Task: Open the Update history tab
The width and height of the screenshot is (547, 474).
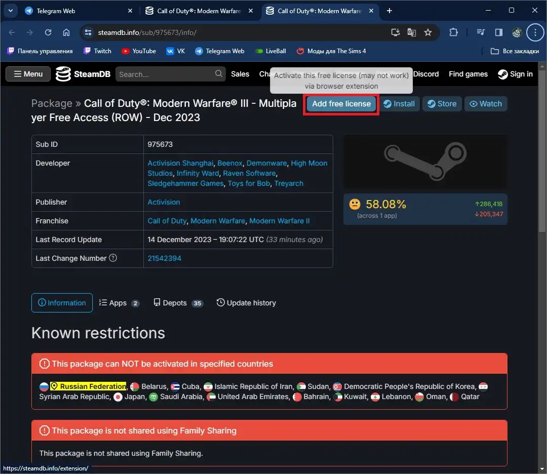Action: tap(246, 303)
